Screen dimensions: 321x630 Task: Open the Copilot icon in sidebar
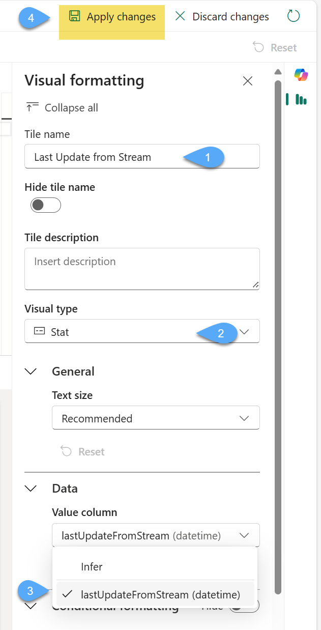301,75
